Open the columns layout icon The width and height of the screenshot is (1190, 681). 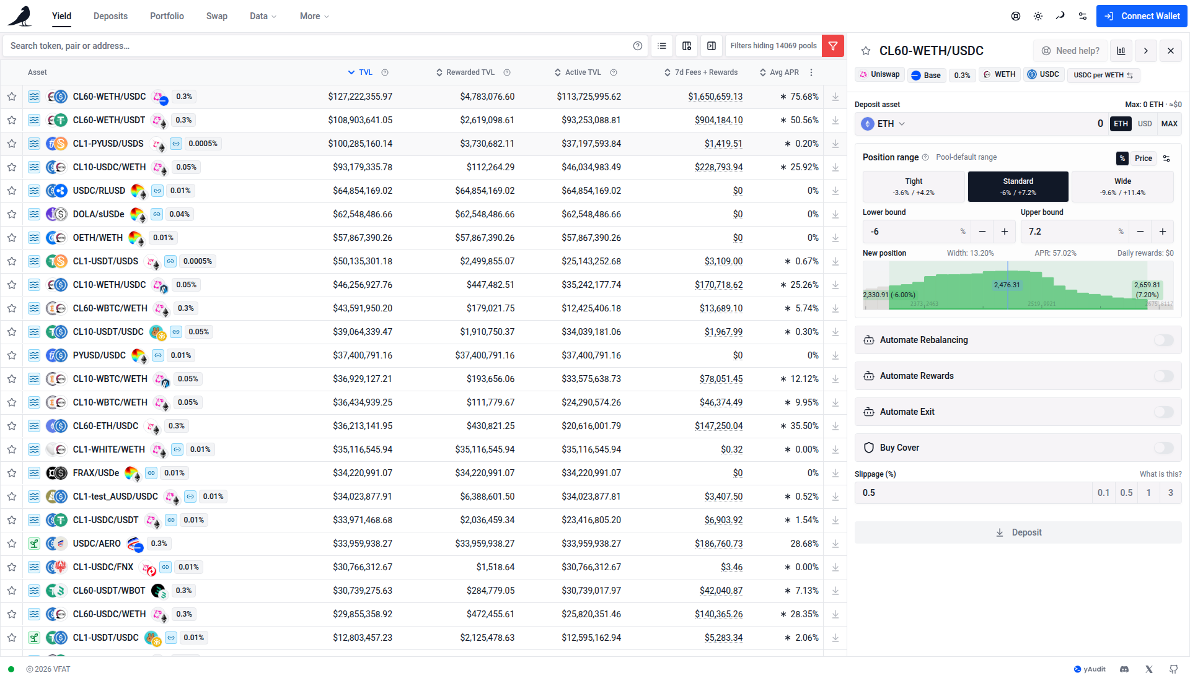[687, 46]
